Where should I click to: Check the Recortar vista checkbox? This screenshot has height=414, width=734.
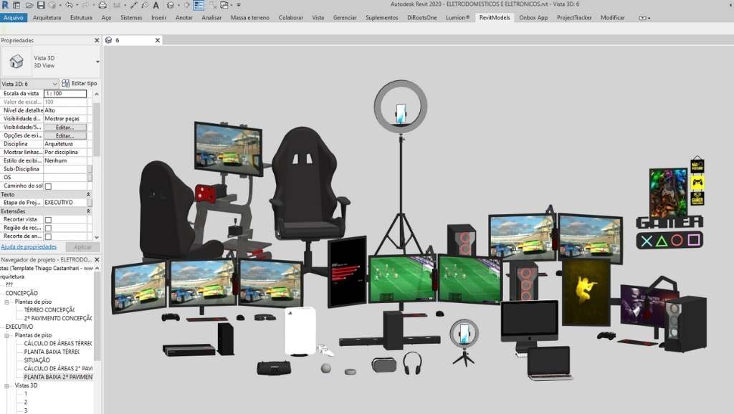(x=48, y=220)
